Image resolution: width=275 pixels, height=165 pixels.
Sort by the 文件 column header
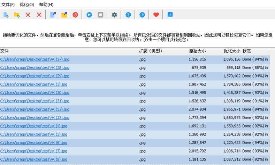(x=5, y=51)
